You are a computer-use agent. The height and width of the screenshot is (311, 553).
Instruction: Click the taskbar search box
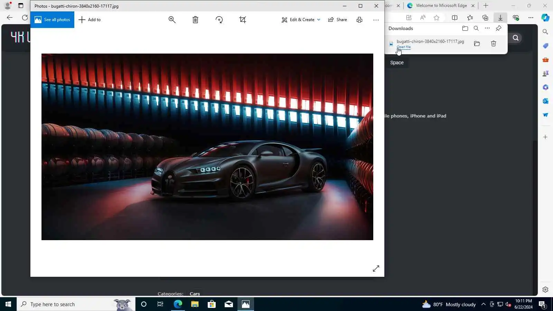point(76,304)
